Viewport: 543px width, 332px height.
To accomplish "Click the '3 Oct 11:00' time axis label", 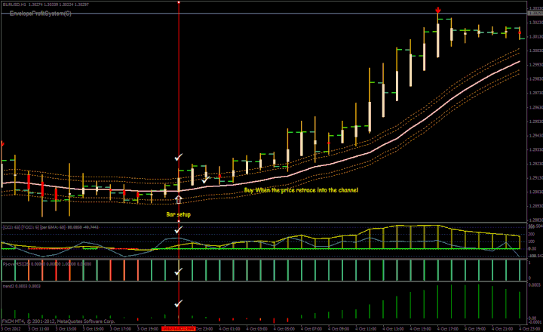I will [x=38, y=328].
